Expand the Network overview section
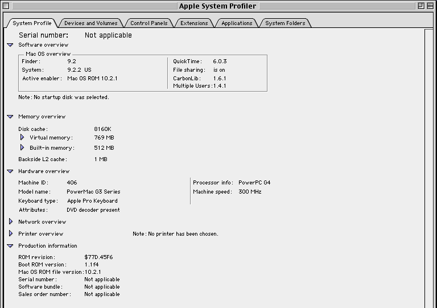This screenshot has height=308, width=437. 11,221
